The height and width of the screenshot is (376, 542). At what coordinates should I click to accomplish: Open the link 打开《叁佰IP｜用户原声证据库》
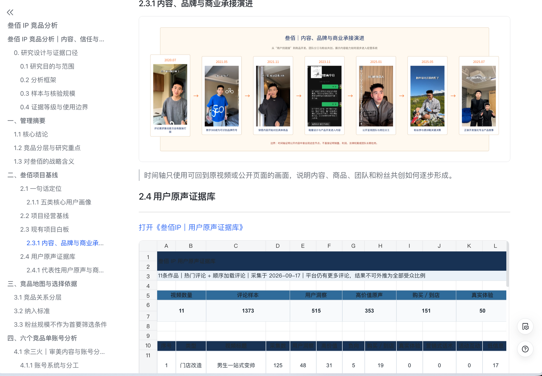coord(191,227)
